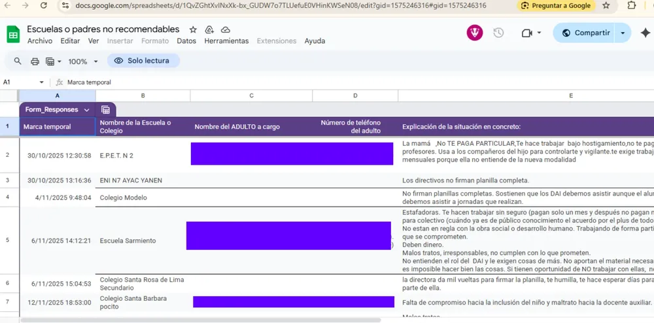Open site information icon in address bar
The image size is (654, 323).
65,5
